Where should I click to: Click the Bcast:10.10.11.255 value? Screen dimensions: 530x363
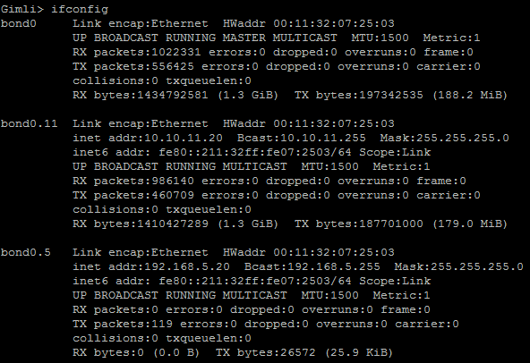pyautogui.click(x=302, y=138)
